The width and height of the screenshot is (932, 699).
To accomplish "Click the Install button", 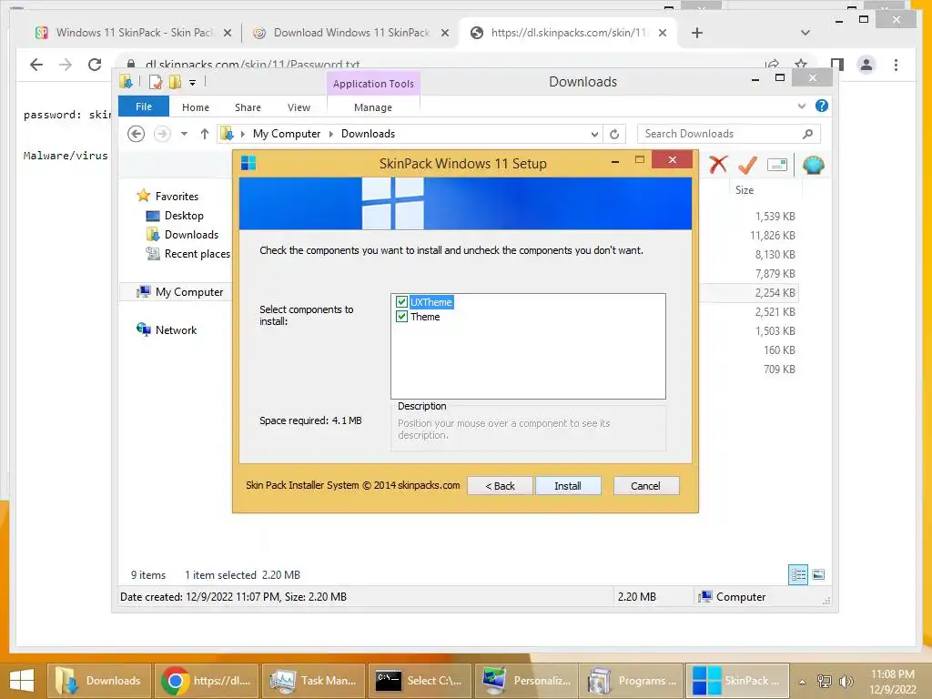I will click(568, 486).
